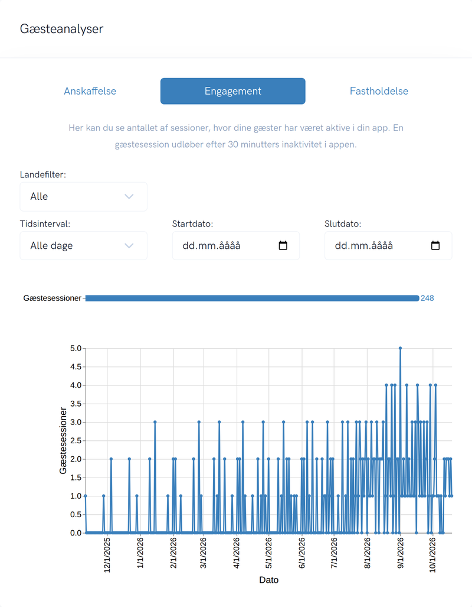Click the Tidsinterval field label

click(45, 224)
